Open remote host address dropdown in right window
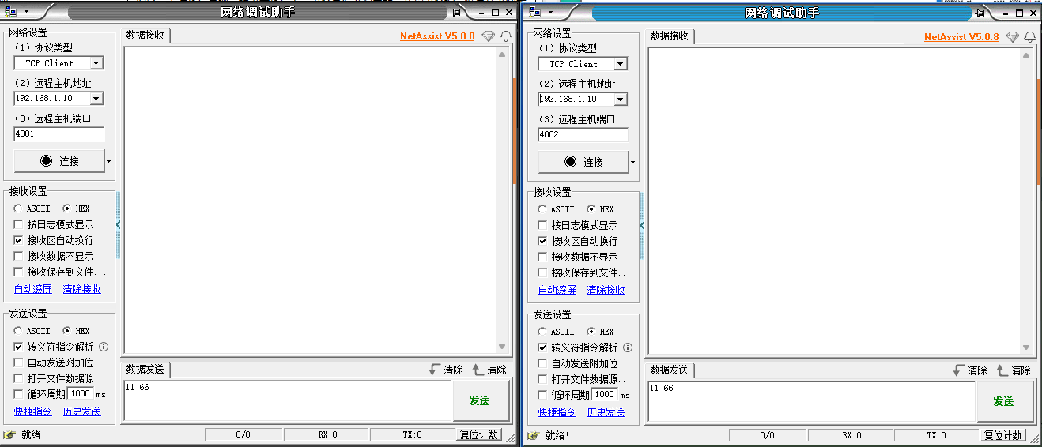 tap(621, 100)
